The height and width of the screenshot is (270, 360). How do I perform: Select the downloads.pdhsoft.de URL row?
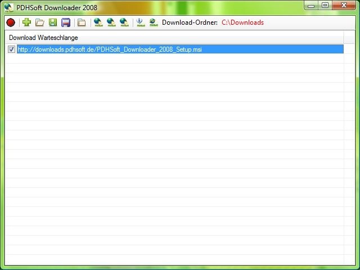click(180, 49)
